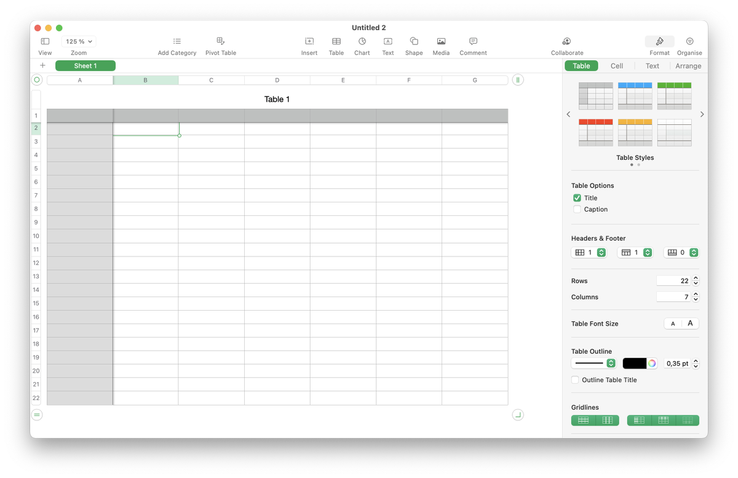Open the Media toolbar menu
Screen dimensions: 738x478
pos(441,41)
